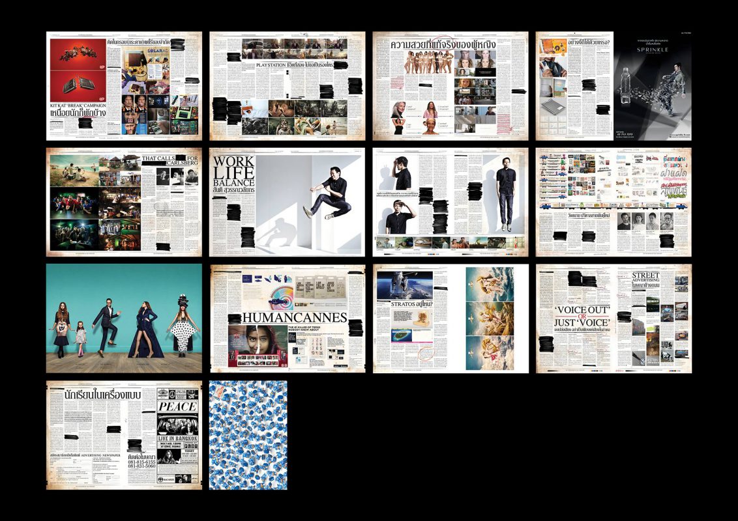Open the Humancannes spread
738x521 pixels.
[x=287, y=318]
